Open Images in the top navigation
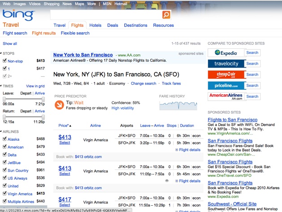The height and width of the screenshot is (212, 282). (20, 4)
